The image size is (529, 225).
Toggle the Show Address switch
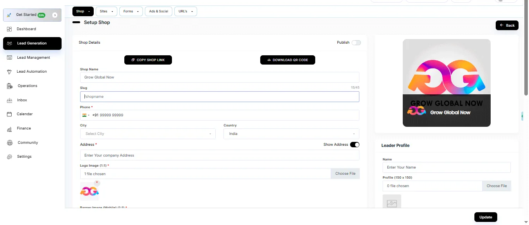click(x=355, y=145)
